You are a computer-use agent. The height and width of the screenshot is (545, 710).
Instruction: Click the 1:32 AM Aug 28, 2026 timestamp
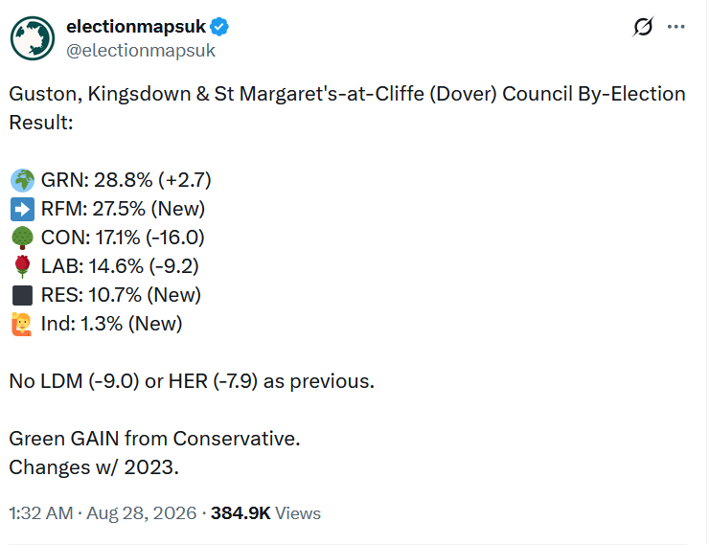click(103, 513)
